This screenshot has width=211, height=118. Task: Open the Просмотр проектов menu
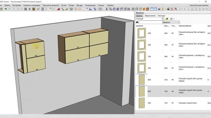coord(51,5)
